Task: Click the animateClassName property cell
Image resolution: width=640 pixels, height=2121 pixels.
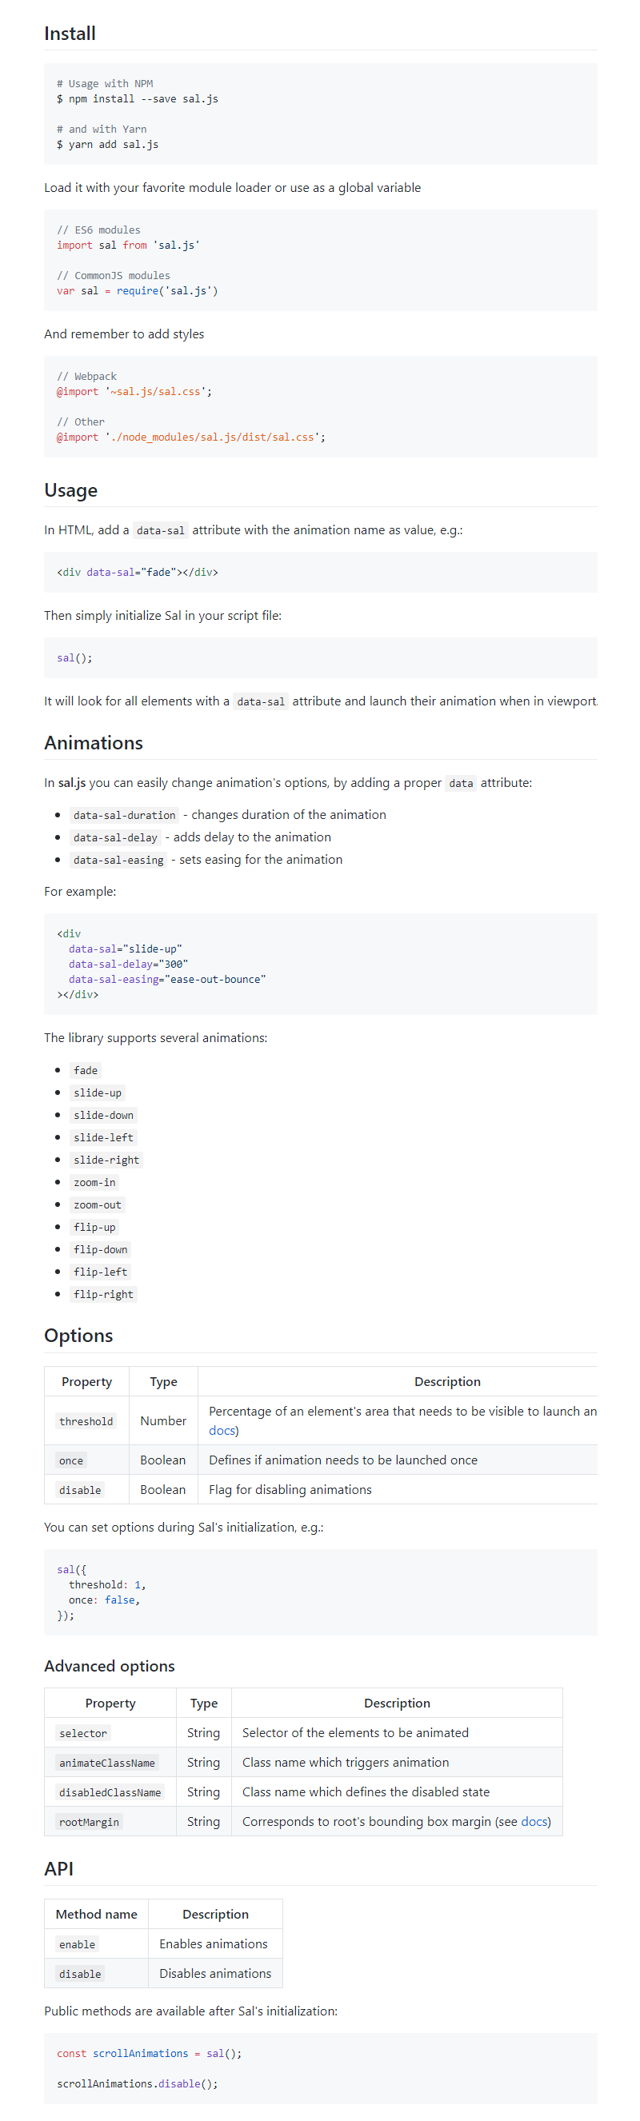Action: point(106,1763)
